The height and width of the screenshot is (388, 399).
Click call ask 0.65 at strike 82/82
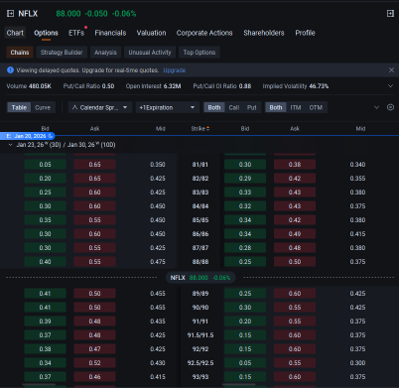94,179
